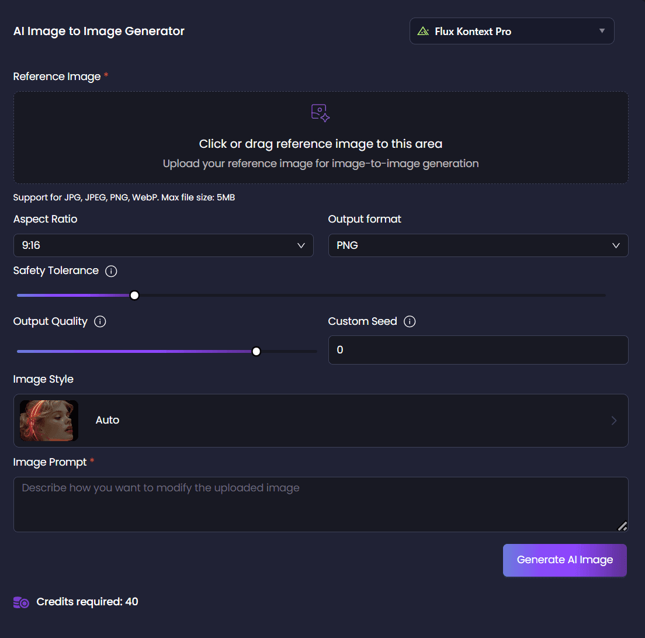Click the prompt box resize handle
The height and width of the screenshot is (638, 645).
click(x=622, y=526)
